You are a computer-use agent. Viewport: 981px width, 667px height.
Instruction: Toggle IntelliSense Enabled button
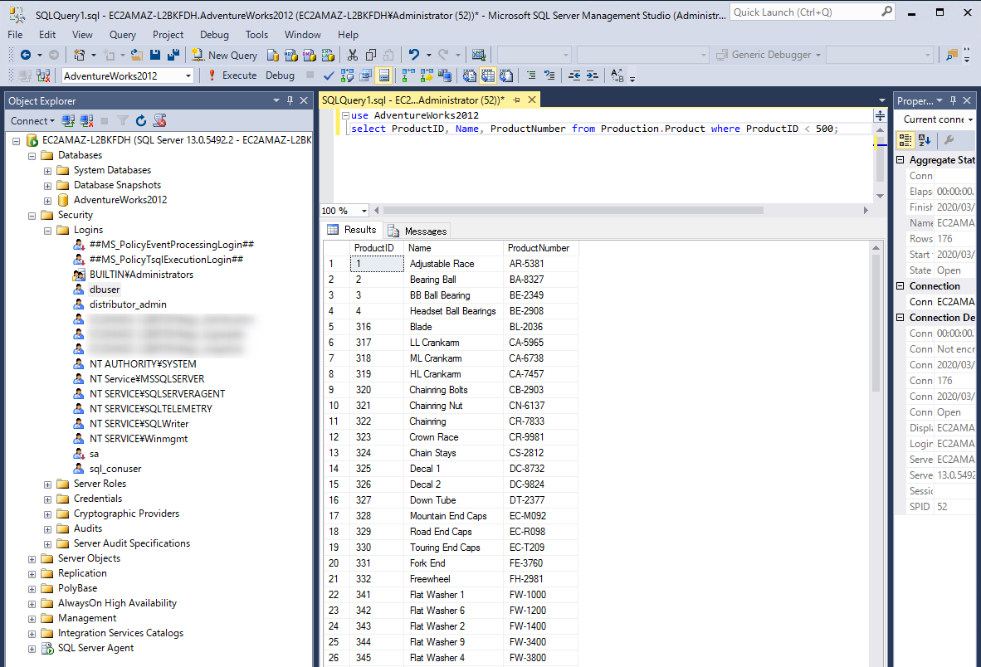(384, 75)
